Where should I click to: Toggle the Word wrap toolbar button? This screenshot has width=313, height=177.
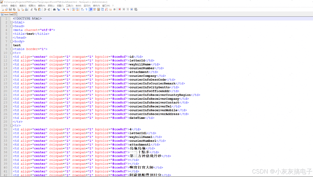pos(82,9)
